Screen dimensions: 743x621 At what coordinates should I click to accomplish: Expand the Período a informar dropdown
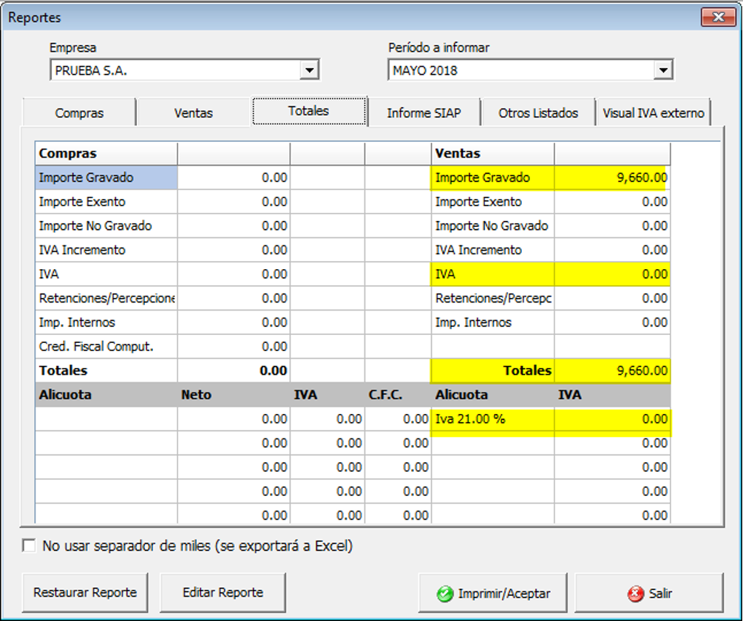tap(662, 70)
